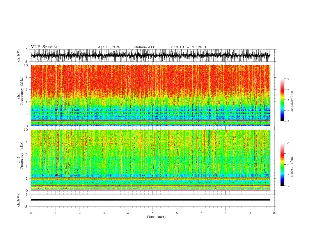
Task: Click the "4" kHz tick on ch.2 frequency axis
Action: [x=27, y=166]
